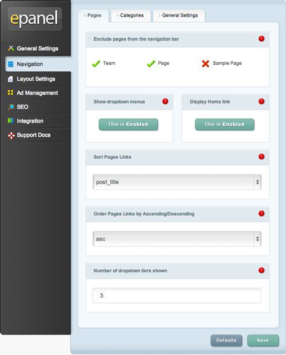
Task: Click the General Settings crossed-tools icon in sidebar
Action: click(11, 48)
